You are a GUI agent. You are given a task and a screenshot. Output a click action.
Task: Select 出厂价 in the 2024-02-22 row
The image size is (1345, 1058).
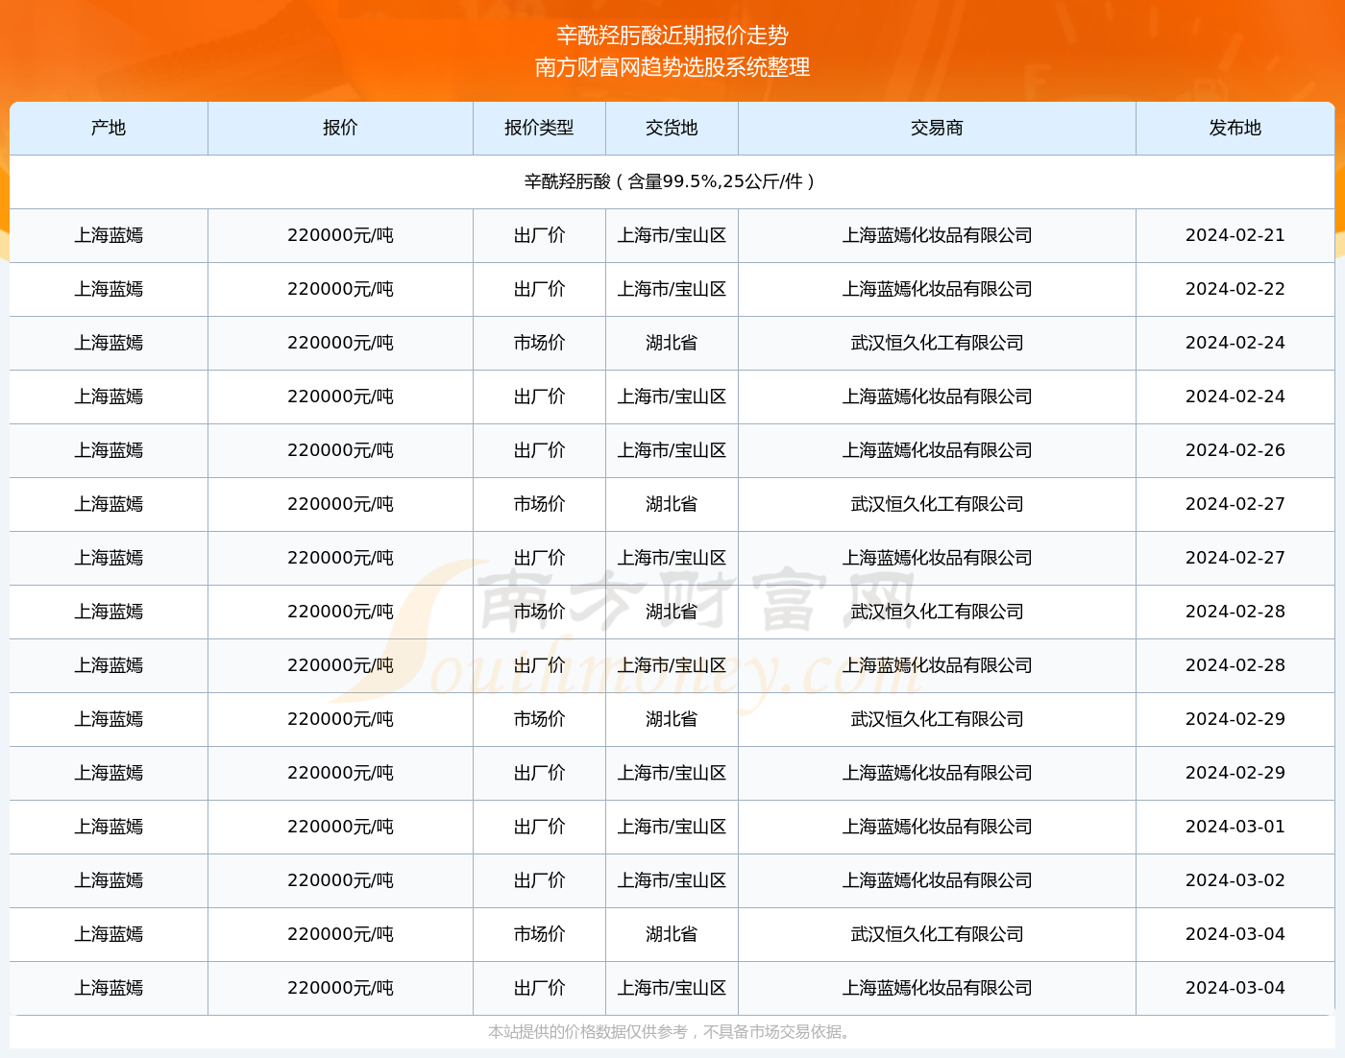pyautogui.click(x=539, y=289)
